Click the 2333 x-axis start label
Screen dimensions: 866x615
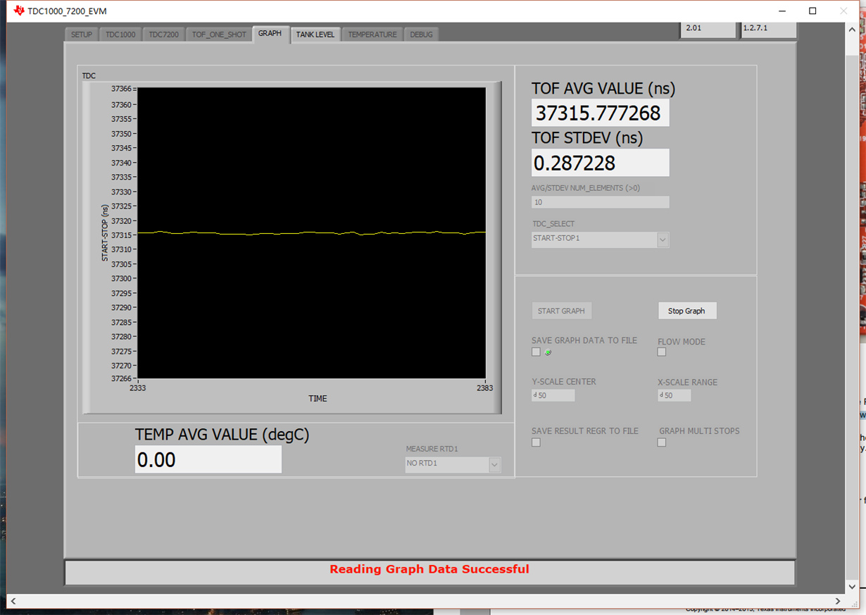pyautogui.click(x=138, y=387)
